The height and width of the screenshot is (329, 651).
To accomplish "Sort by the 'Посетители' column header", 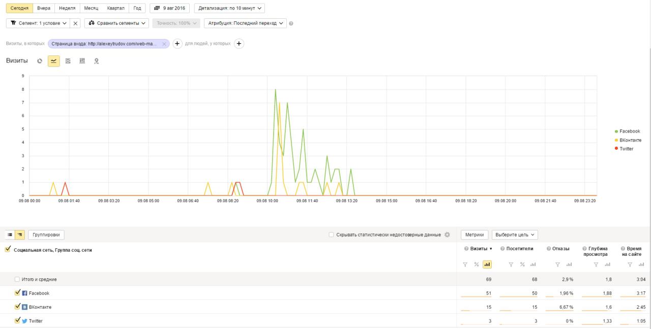I will (x=520, y=249).
